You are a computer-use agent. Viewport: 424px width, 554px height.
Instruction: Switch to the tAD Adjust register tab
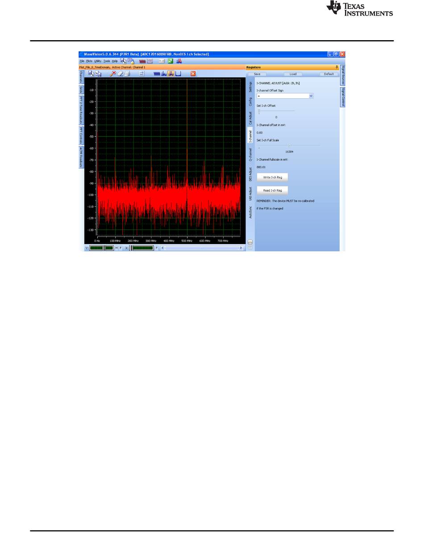click(250, 193)
